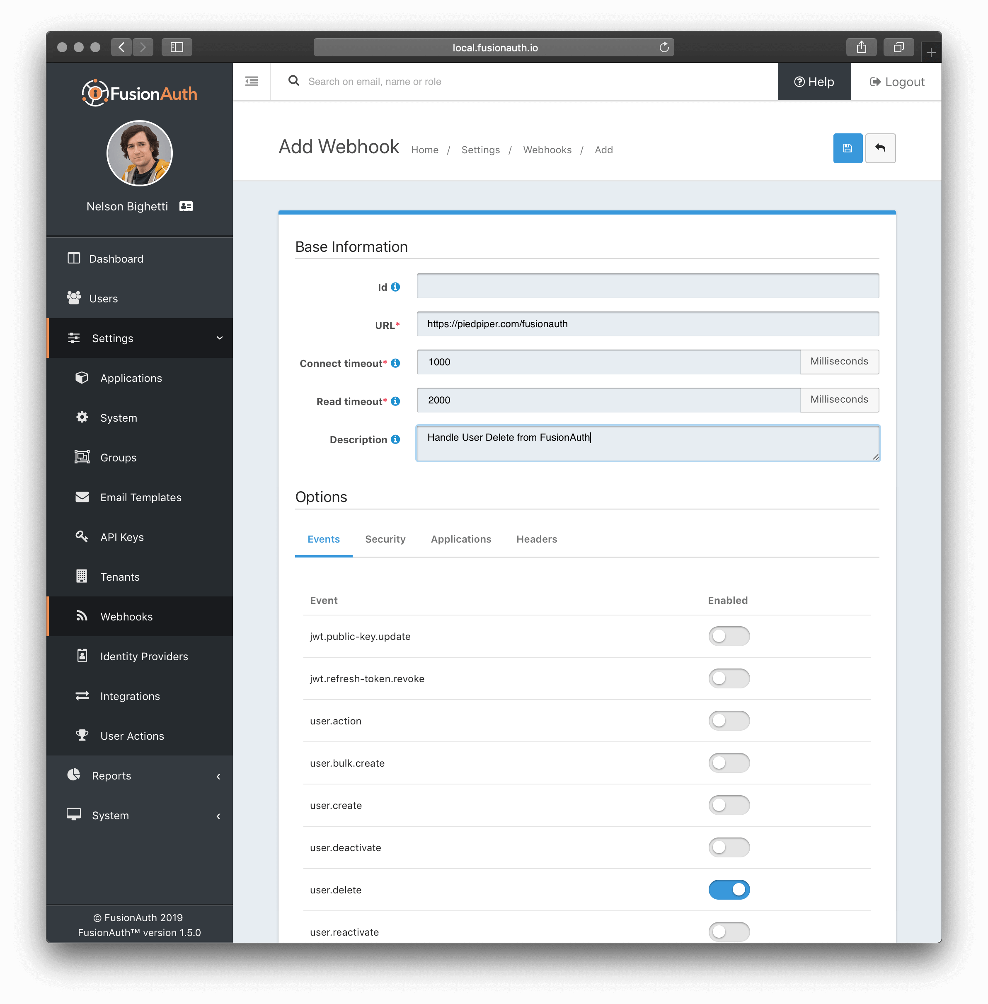
Task: Click the blue save webhook icon
Action: (x=848, y=148)
